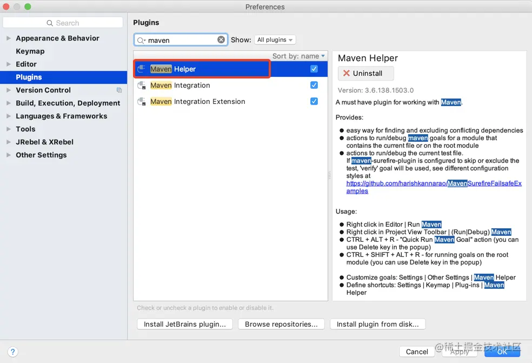This screenshot has width=532, height=363.
Task: Expand the Editor settings section
Action: pyautogui.click(x=9, y=64)
